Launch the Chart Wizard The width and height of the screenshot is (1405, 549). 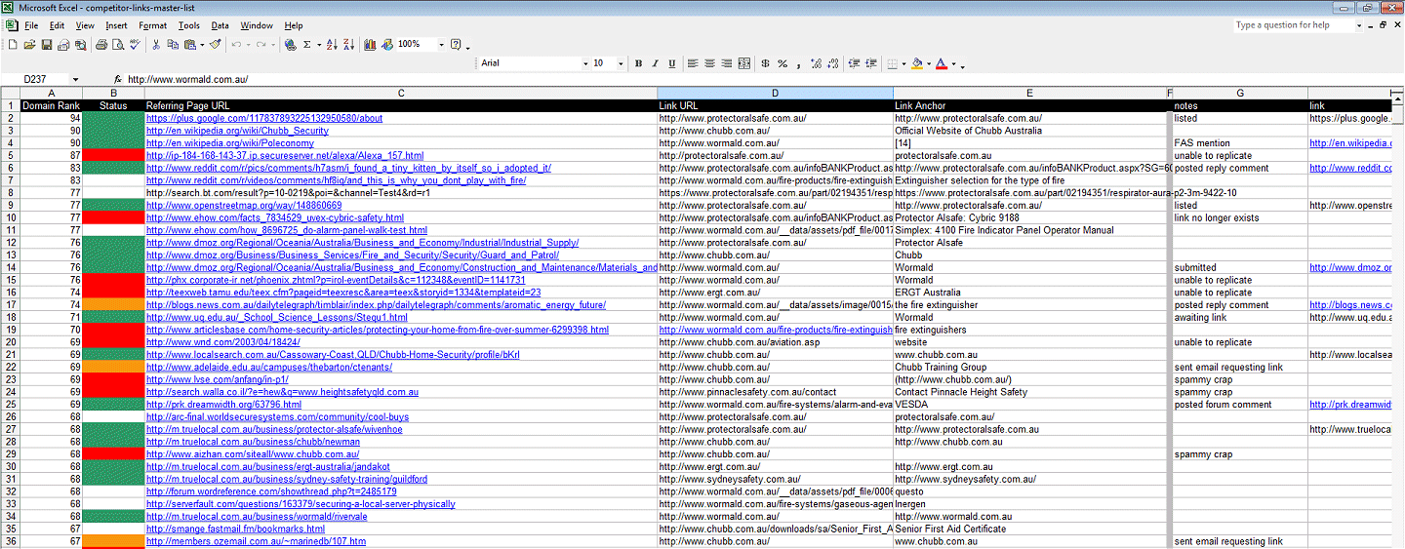point(370,44)
